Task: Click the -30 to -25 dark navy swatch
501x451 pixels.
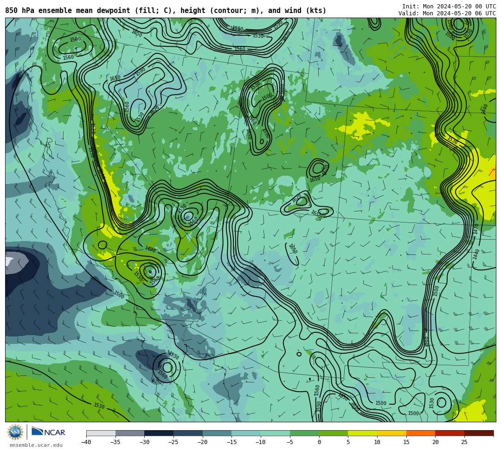Action: pos(159,433)
